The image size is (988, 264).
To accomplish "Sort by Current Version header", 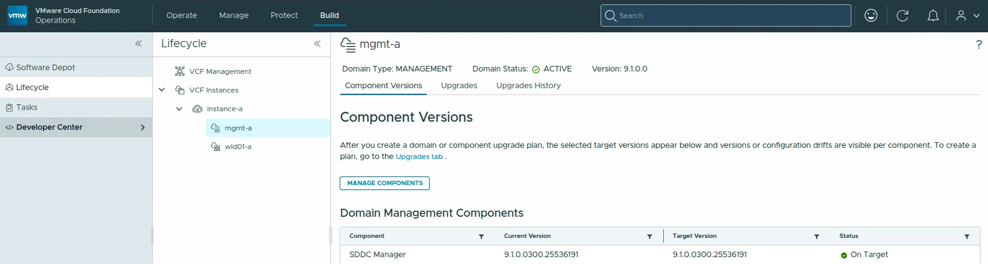I will tap(527, 236).
